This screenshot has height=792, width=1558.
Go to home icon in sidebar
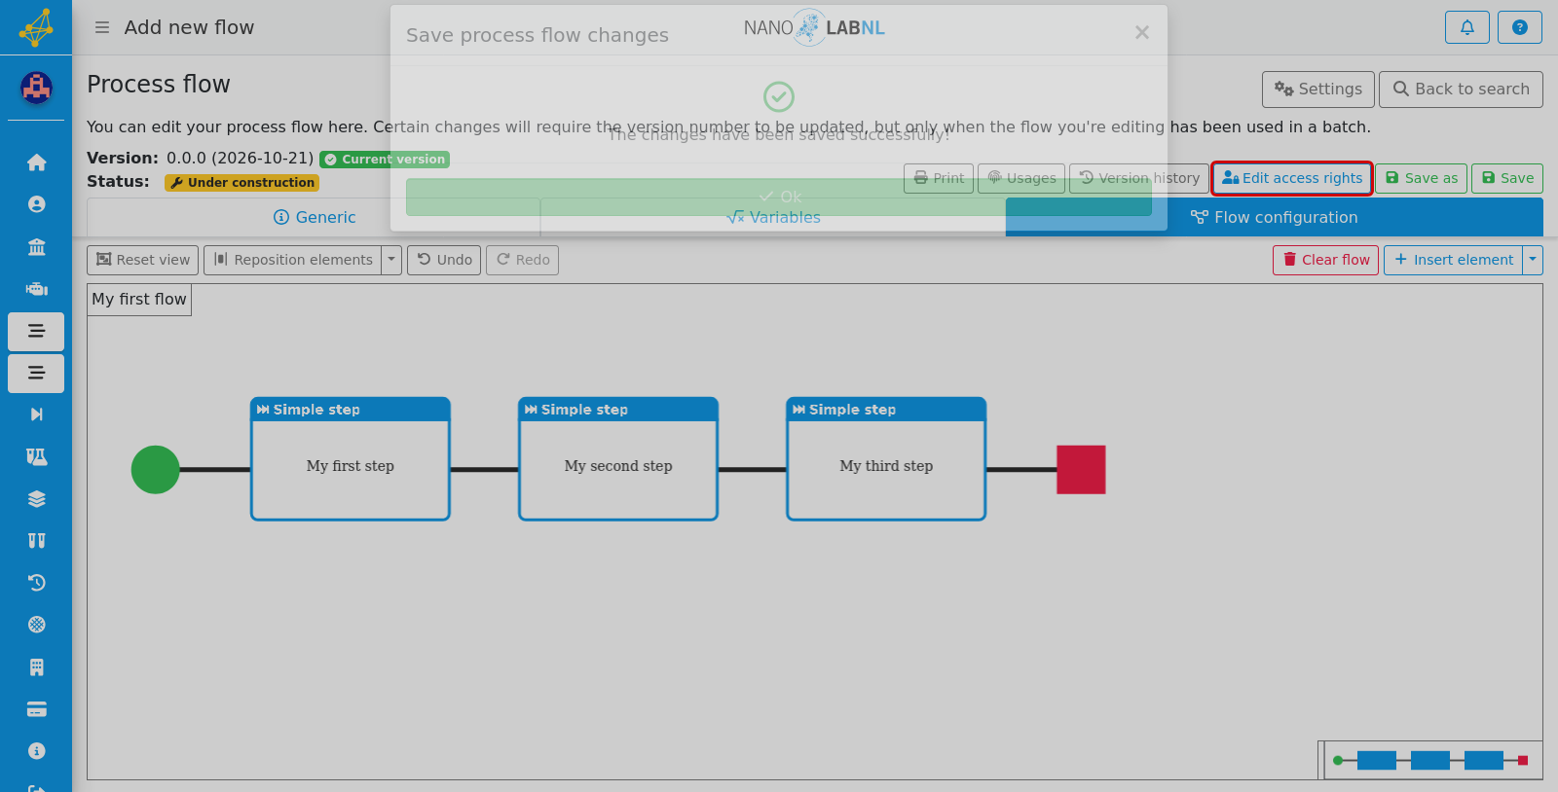click(x=36, y=162)
